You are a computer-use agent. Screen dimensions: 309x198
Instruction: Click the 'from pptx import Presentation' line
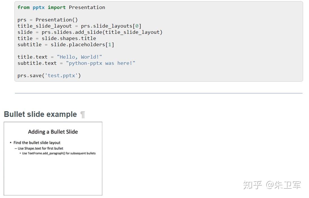(x=61, y=8)
